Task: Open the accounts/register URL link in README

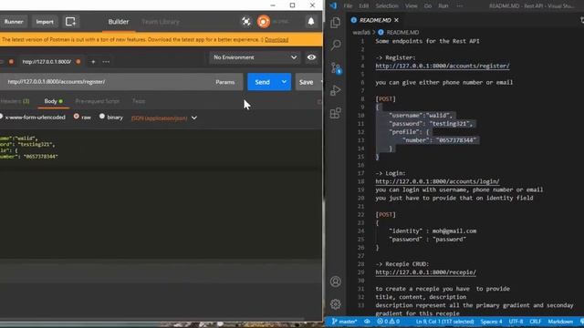Action: (x=442, y=66)
